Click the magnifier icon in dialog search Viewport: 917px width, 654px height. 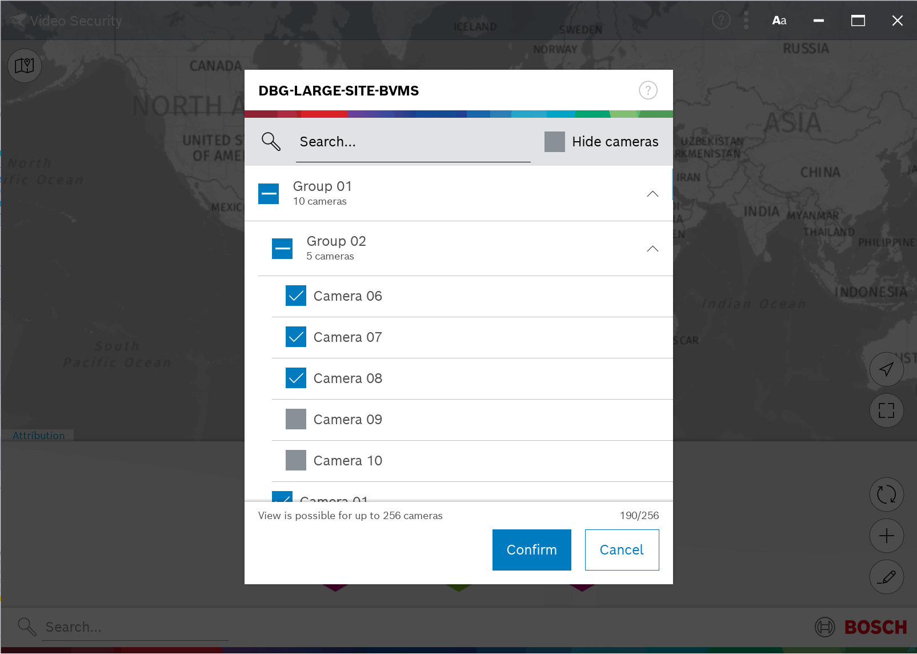click(x=271, y=141)
